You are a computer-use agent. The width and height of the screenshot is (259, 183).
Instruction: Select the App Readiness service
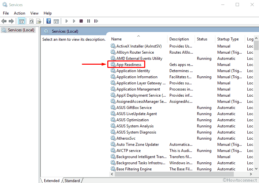pos(129,64)
